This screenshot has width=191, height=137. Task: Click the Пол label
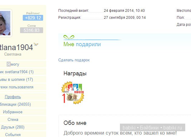pyautogui.click(x=181, y=18)
